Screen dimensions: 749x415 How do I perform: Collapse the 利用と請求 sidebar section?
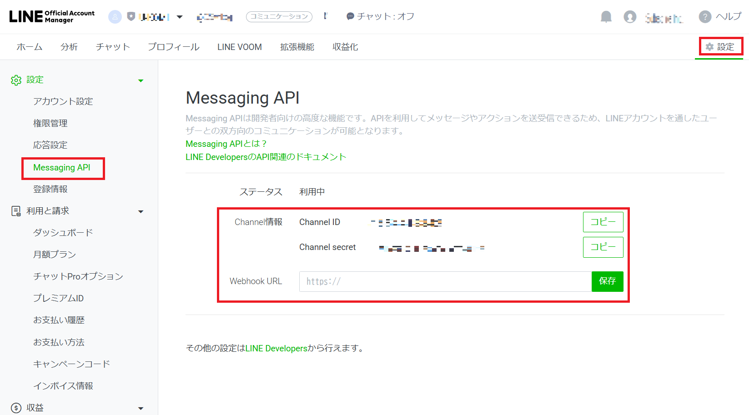point(141,212)
